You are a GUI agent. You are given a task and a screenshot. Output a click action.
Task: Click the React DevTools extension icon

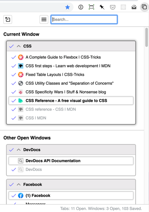coord(123,7)
